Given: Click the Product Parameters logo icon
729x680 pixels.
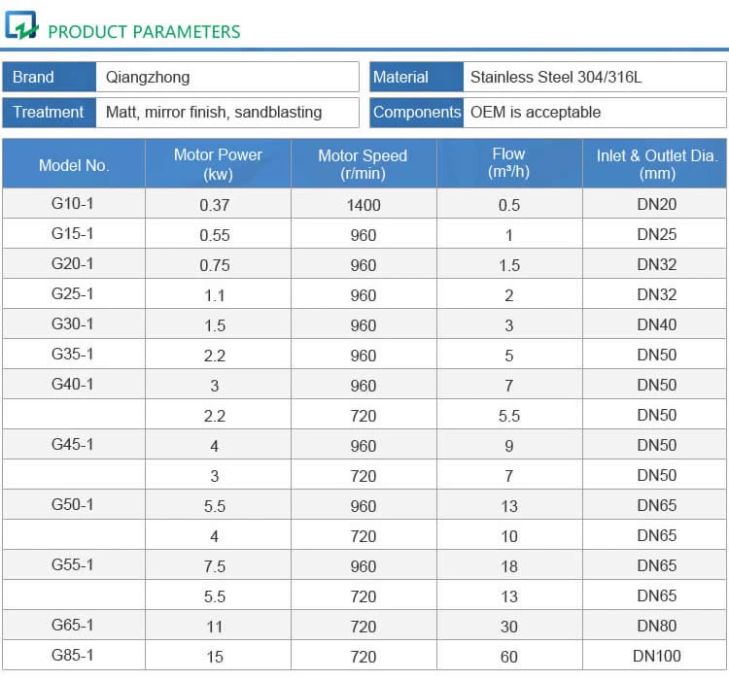Looking at the screenshot, I should point(21,25).
